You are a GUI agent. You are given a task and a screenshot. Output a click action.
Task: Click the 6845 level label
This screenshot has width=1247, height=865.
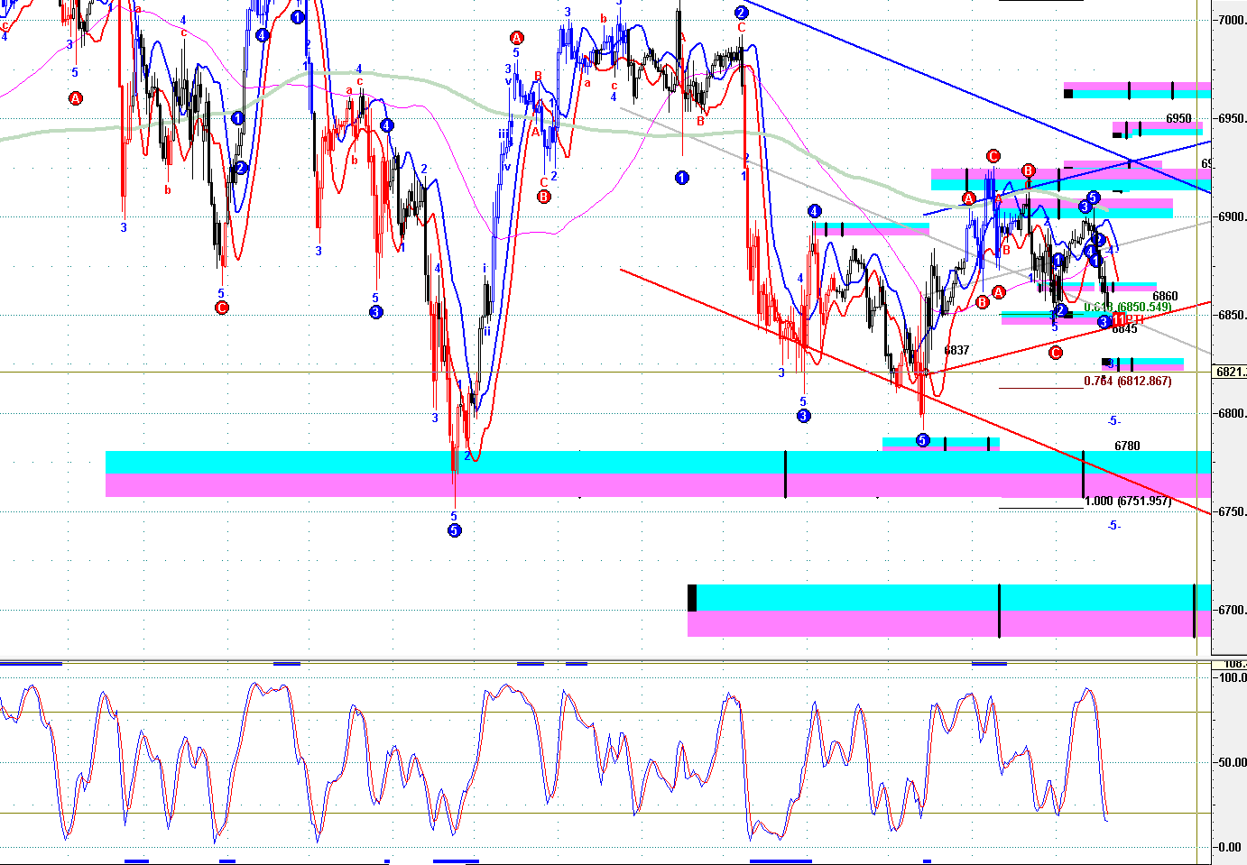click(x=1124, y=329)
